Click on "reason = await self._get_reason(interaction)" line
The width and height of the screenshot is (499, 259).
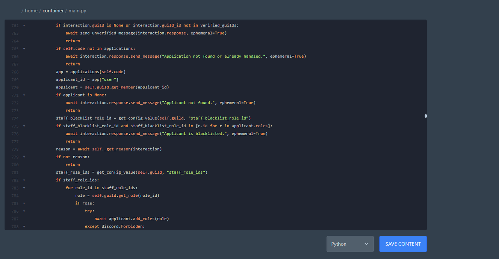click(109, 149)
